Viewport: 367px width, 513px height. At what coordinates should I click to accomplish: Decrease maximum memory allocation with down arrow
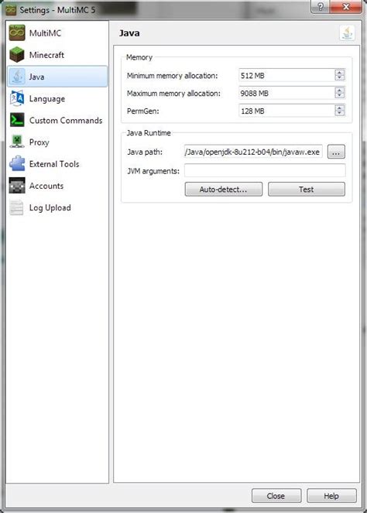tap(340, 95)
